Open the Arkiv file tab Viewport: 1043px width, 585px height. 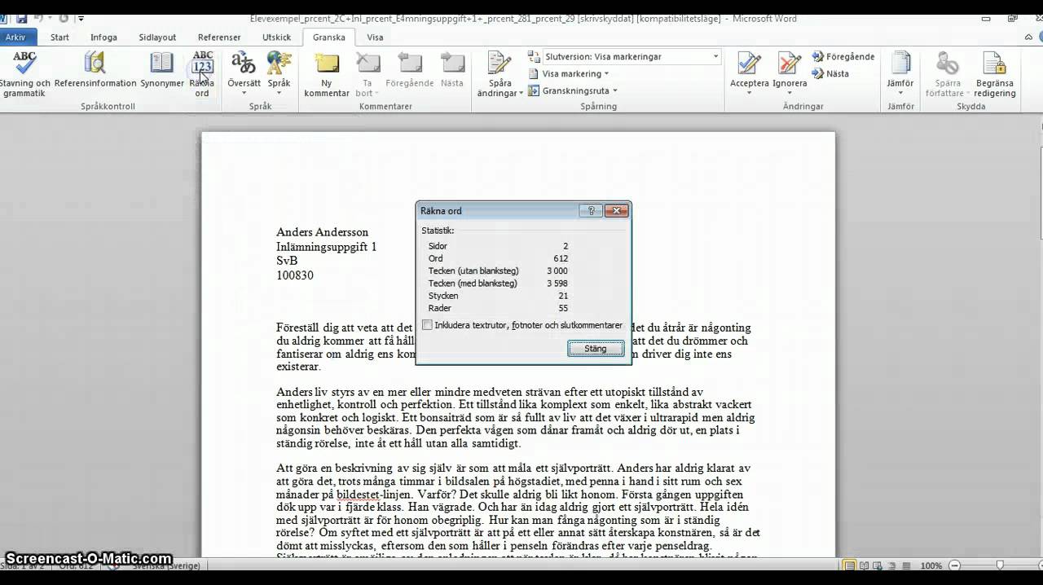coord(15,37)
